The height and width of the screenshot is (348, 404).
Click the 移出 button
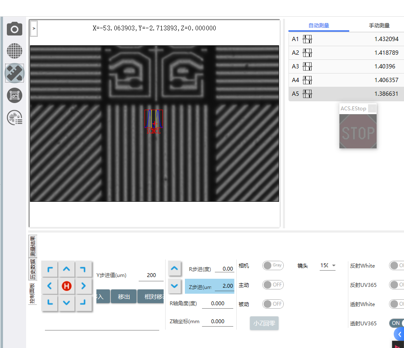pyautogui.click(x=124, y=296)
